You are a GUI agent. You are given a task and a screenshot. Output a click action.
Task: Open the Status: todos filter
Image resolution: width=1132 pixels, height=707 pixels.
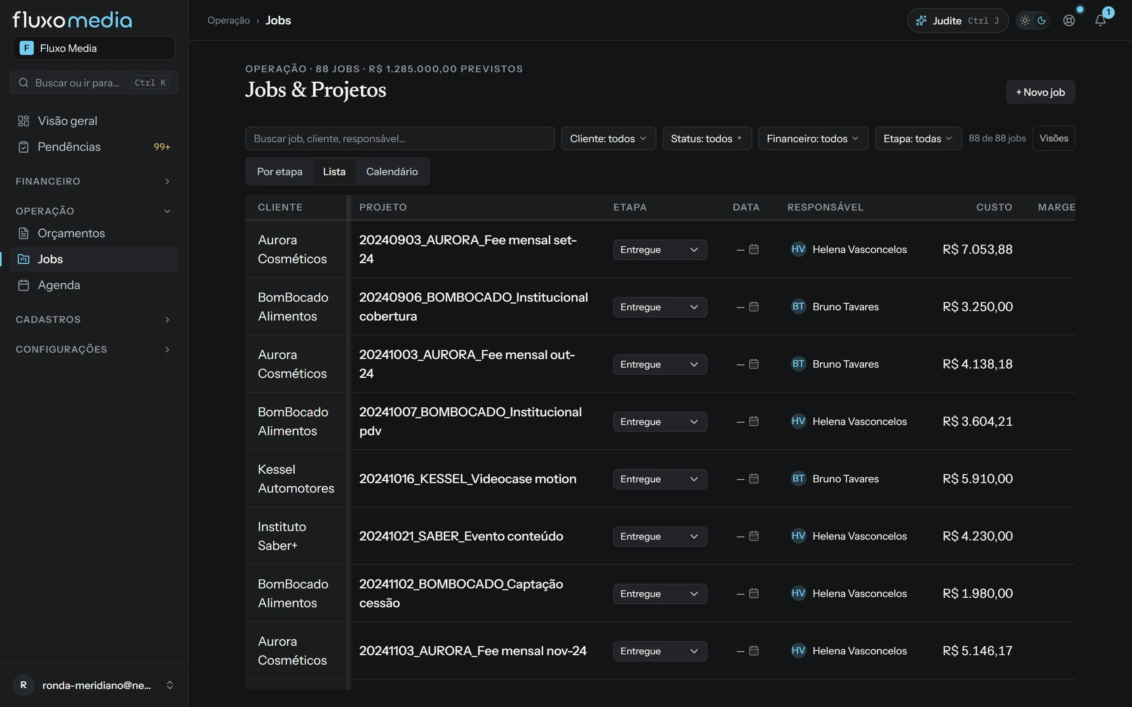(x=707, y=138)
